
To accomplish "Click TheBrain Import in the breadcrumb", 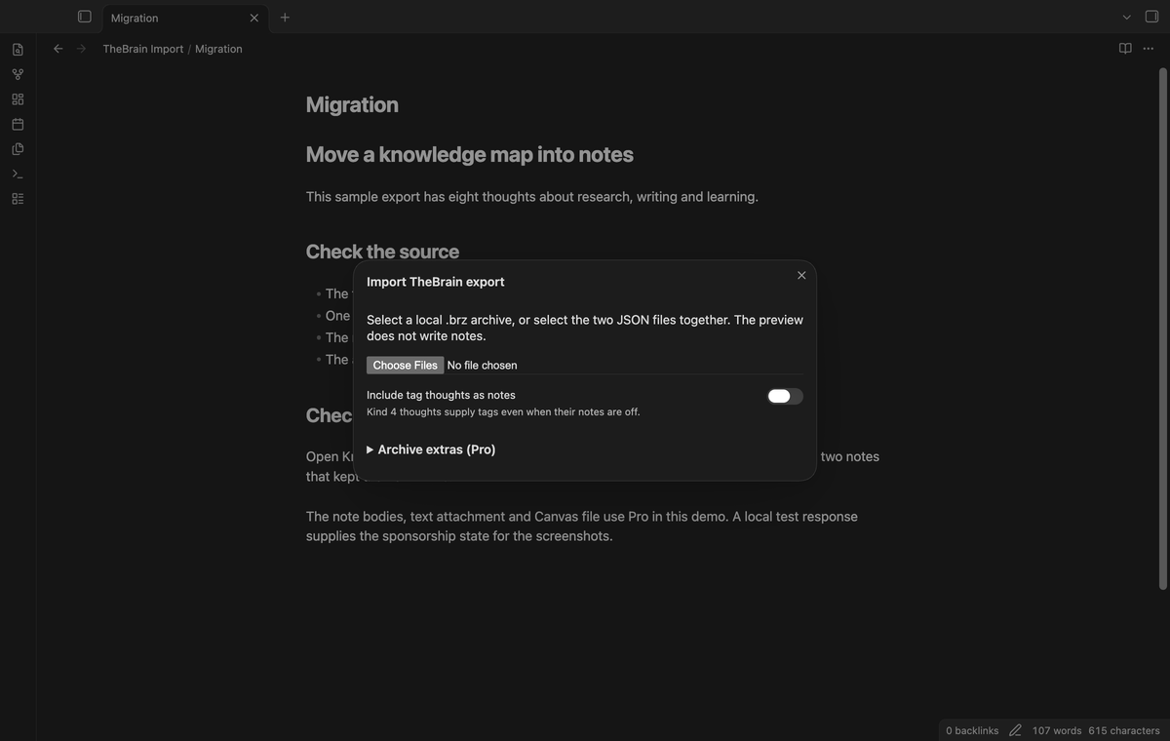I will (143, 49).
